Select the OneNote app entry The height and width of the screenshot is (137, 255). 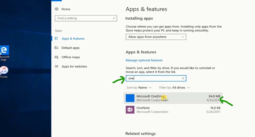click(x=173, y=110)
